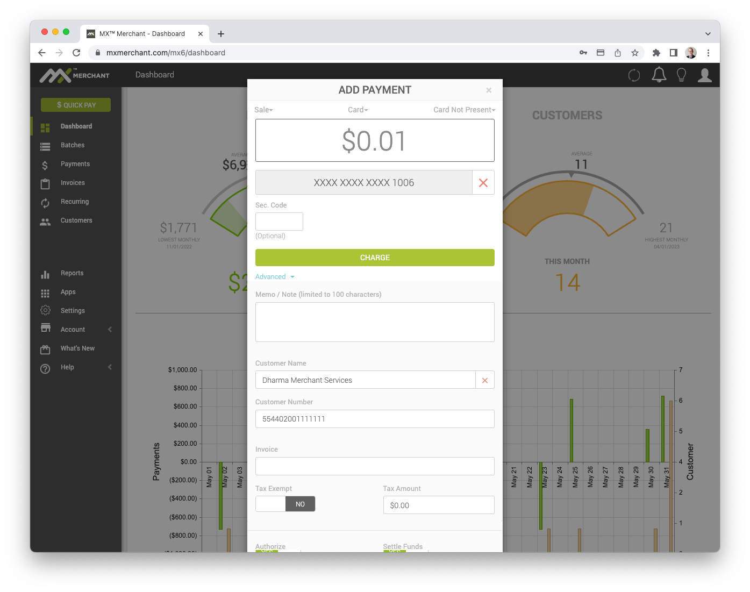Open notifications via the bell icon

click(659, 75)
